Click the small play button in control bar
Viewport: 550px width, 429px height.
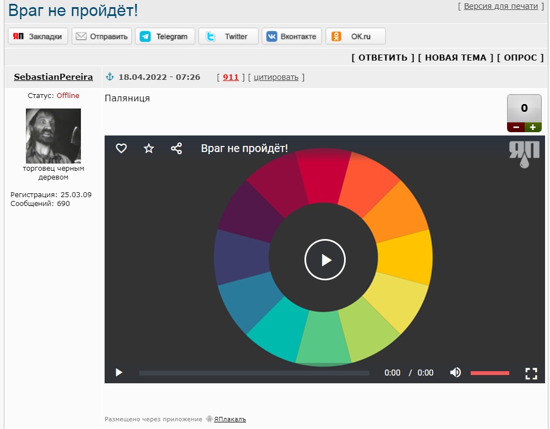point(119,372)
